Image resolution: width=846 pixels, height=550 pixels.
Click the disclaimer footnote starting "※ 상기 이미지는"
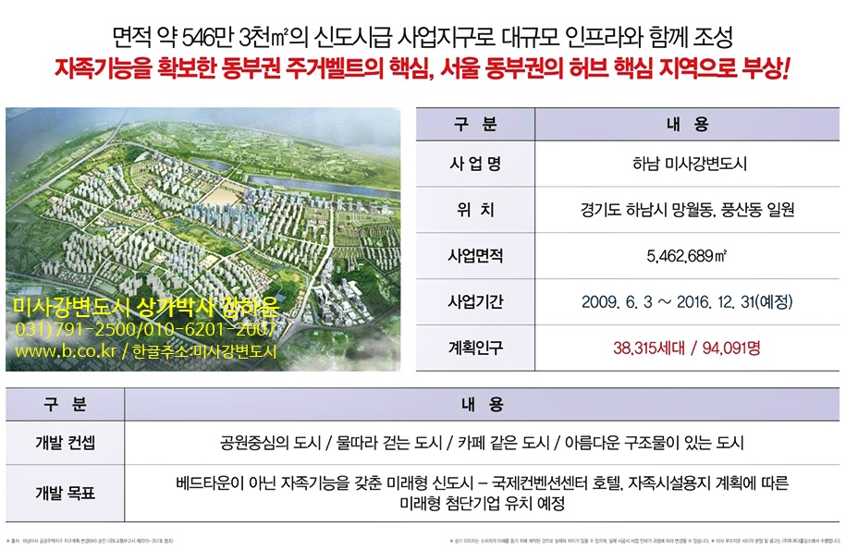pyautogui.click(x=644, y=540)
